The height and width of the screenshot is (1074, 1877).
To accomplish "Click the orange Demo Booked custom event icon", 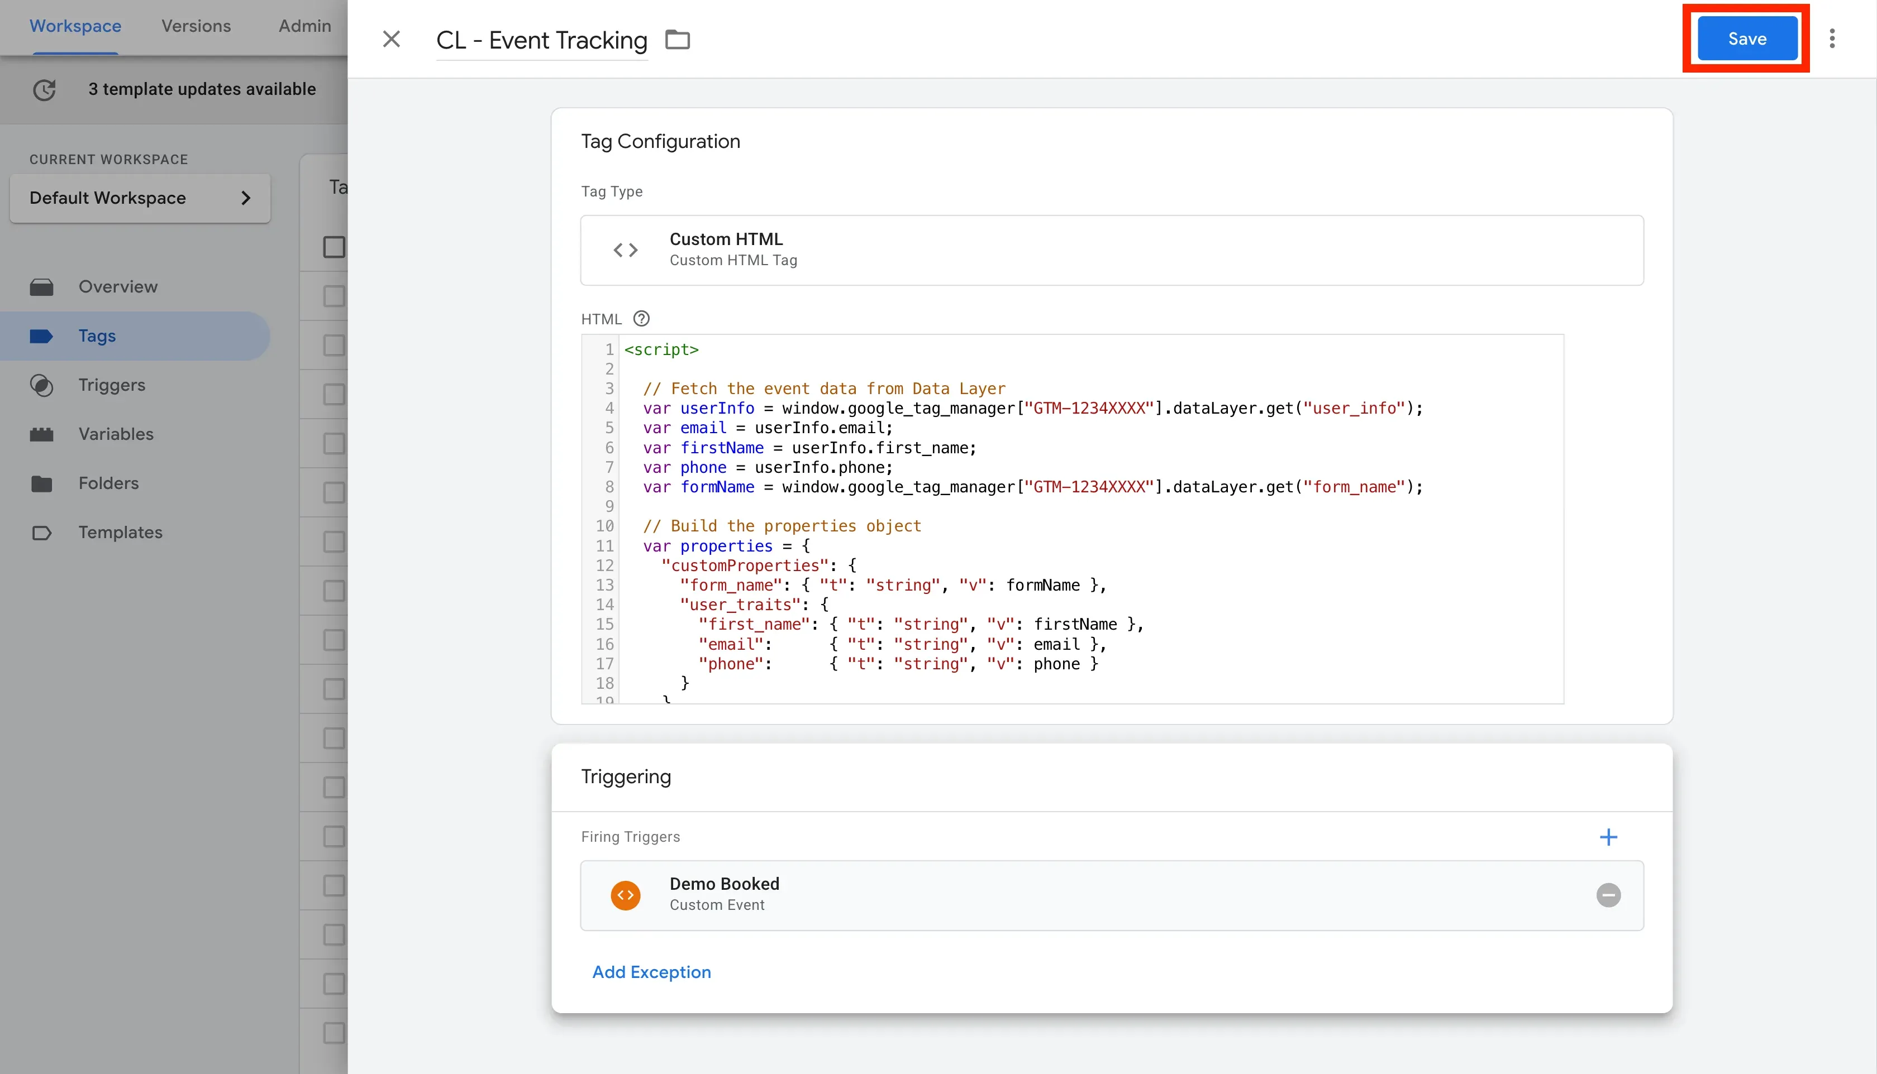I will pos(625,895).
